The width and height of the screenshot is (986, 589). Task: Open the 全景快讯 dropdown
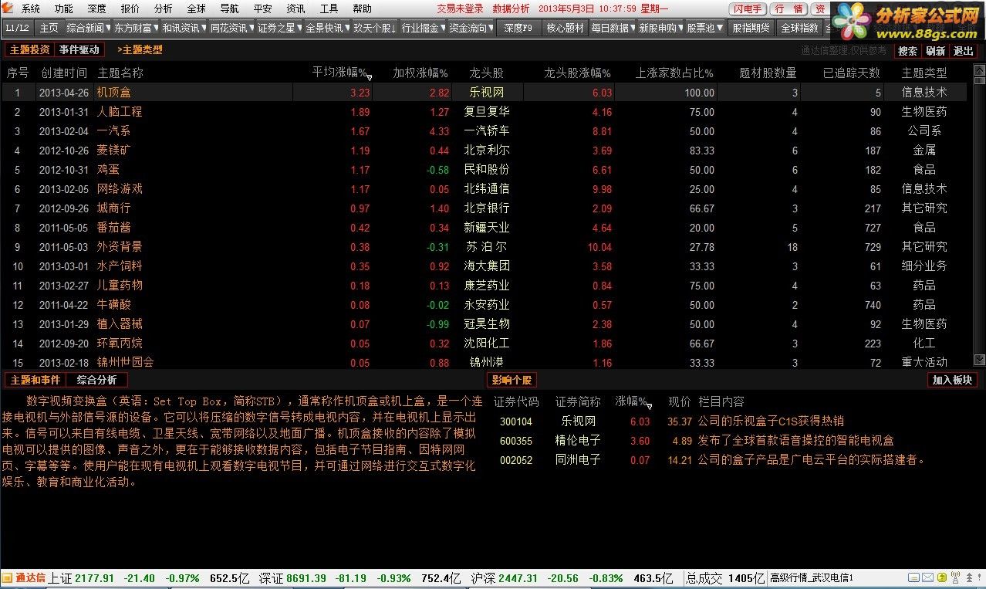click(x=327, y=28)
